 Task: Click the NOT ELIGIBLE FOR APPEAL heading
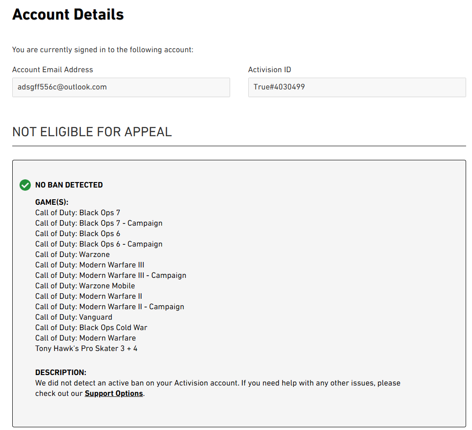[92, 132]
